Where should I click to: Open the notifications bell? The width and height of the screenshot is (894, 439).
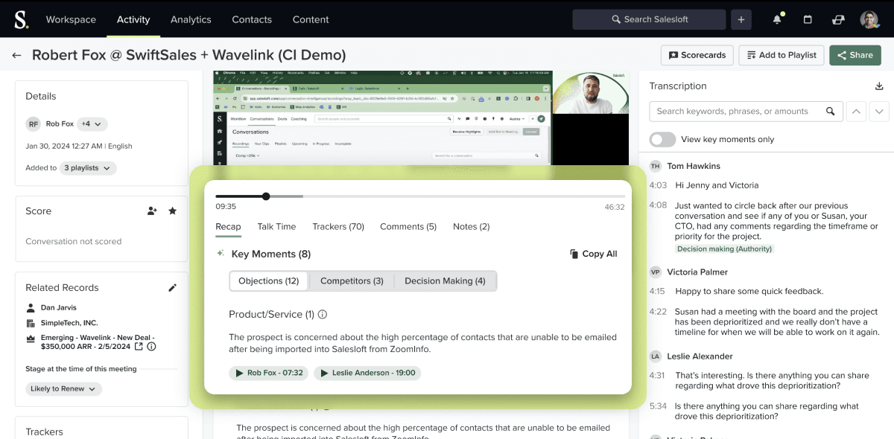[777, 19]
